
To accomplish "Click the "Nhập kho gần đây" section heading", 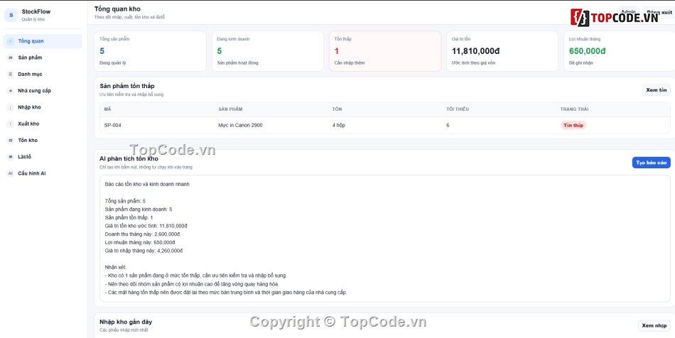I will pos(126,322).
